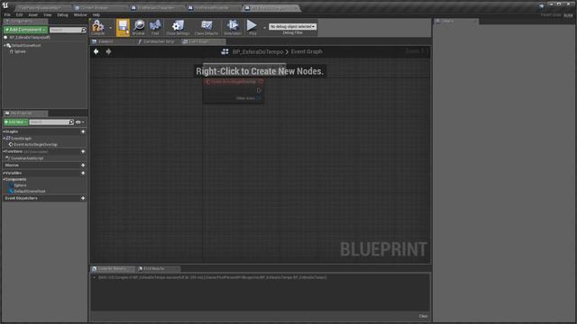
Task: Navigate back with the left arrow
Action: click(x=96, y=52)
